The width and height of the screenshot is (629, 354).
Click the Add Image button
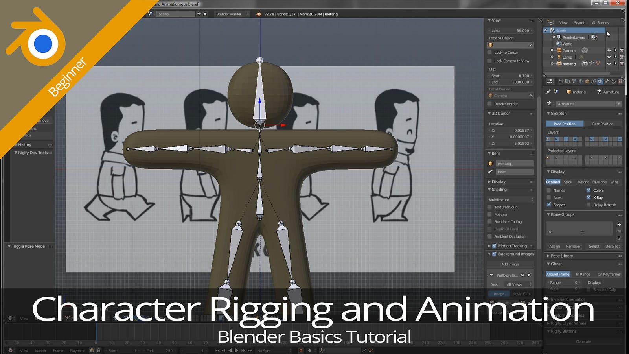point(510,264)
